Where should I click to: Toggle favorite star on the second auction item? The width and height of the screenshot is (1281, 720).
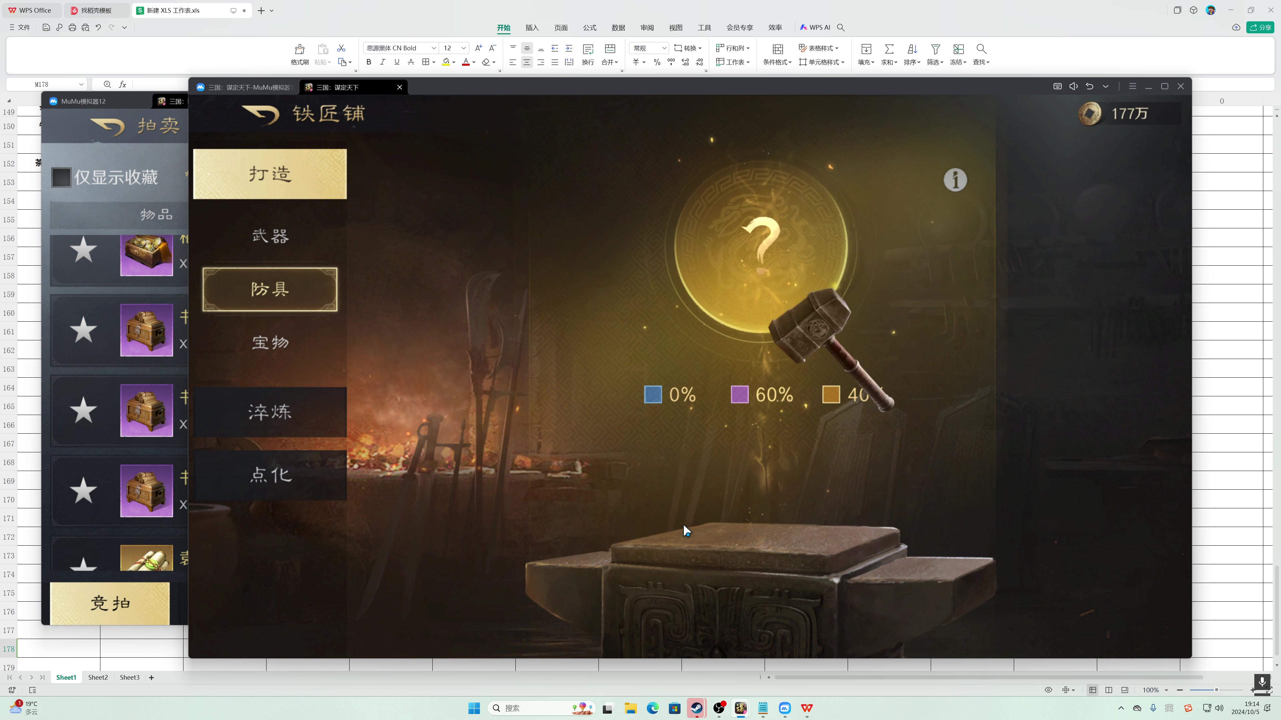pyautogui.click(x=83, y=330)
